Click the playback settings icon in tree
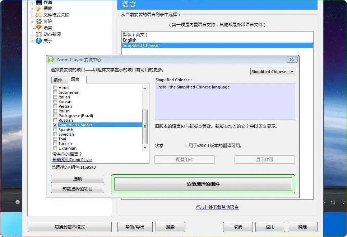347x237 pixels. 39,9
